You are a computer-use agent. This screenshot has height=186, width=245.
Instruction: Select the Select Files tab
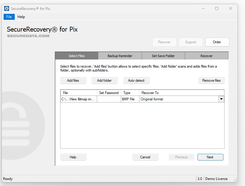77,56
